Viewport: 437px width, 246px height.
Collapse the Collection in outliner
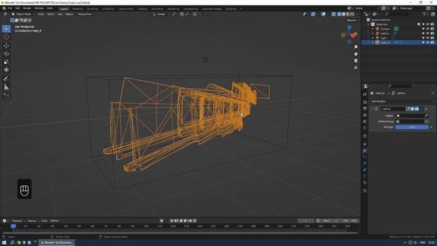369,25
